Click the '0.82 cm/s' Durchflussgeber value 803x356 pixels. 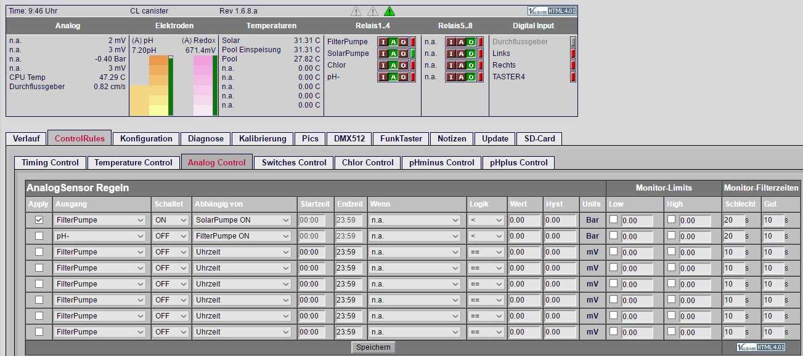[x=110, y=87]
